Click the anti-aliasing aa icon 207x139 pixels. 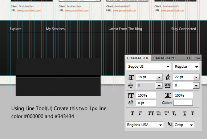click(x=170, y=124)
